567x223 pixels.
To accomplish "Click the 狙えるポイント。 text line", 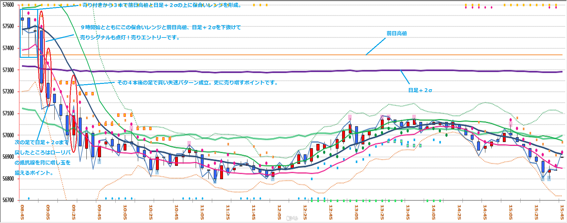I will coord(35,173).
